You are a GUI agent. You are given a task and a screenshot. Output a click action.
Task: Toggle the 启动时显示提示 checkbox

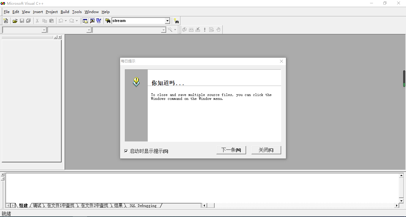click(x=126, y=151)
